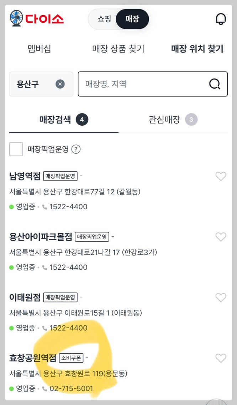
Task: Tap the notification bell icon
Action: [x=221, y=19]
